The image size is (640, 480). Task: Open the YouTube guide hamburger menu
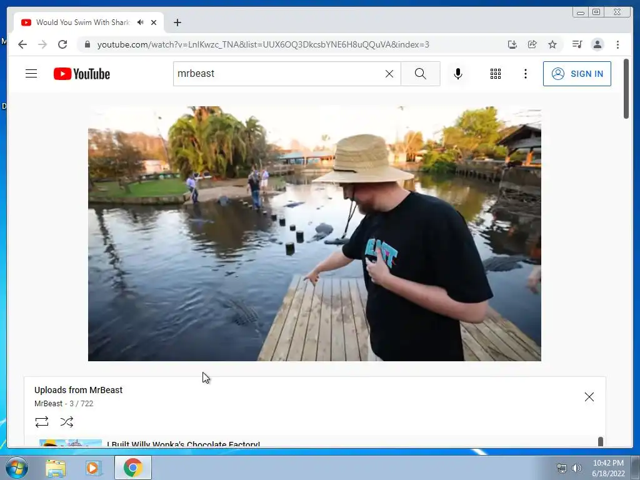(x=31, y=74)
